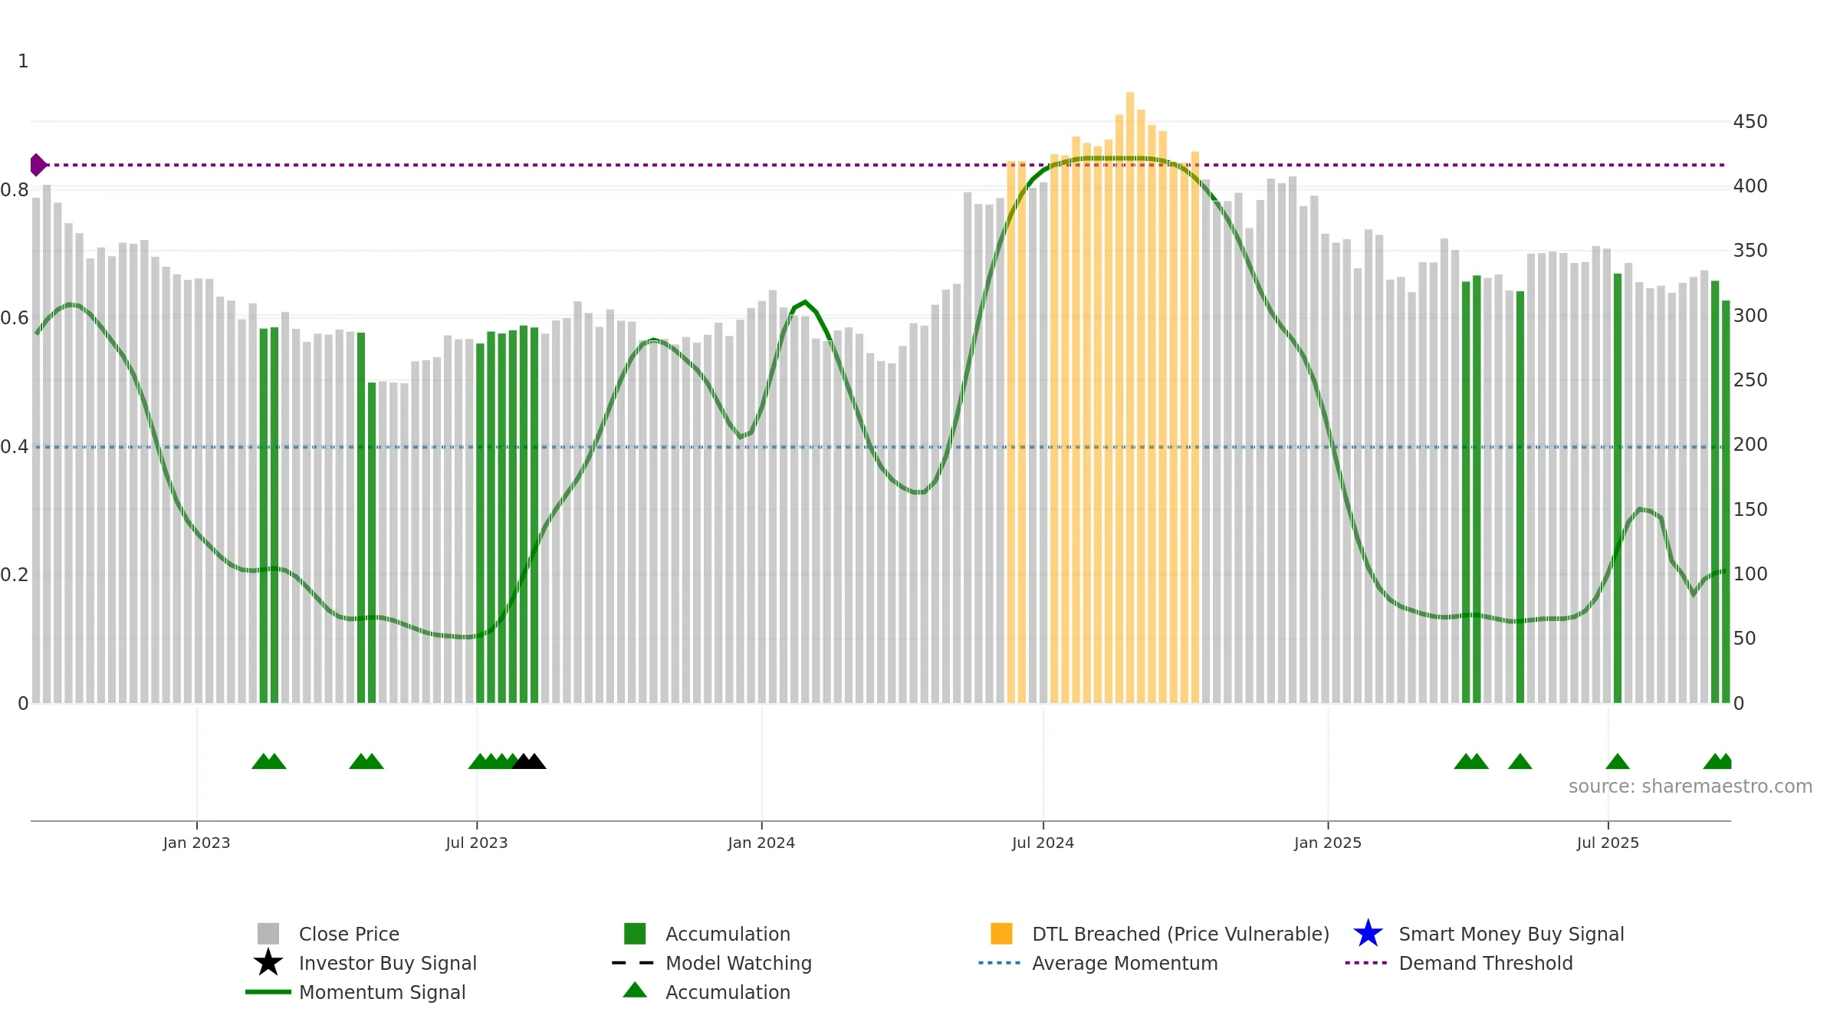Click the dashed black Model Watching icon
The width and height of the screenshot is (1840, 1035).
tap(632, 963)
